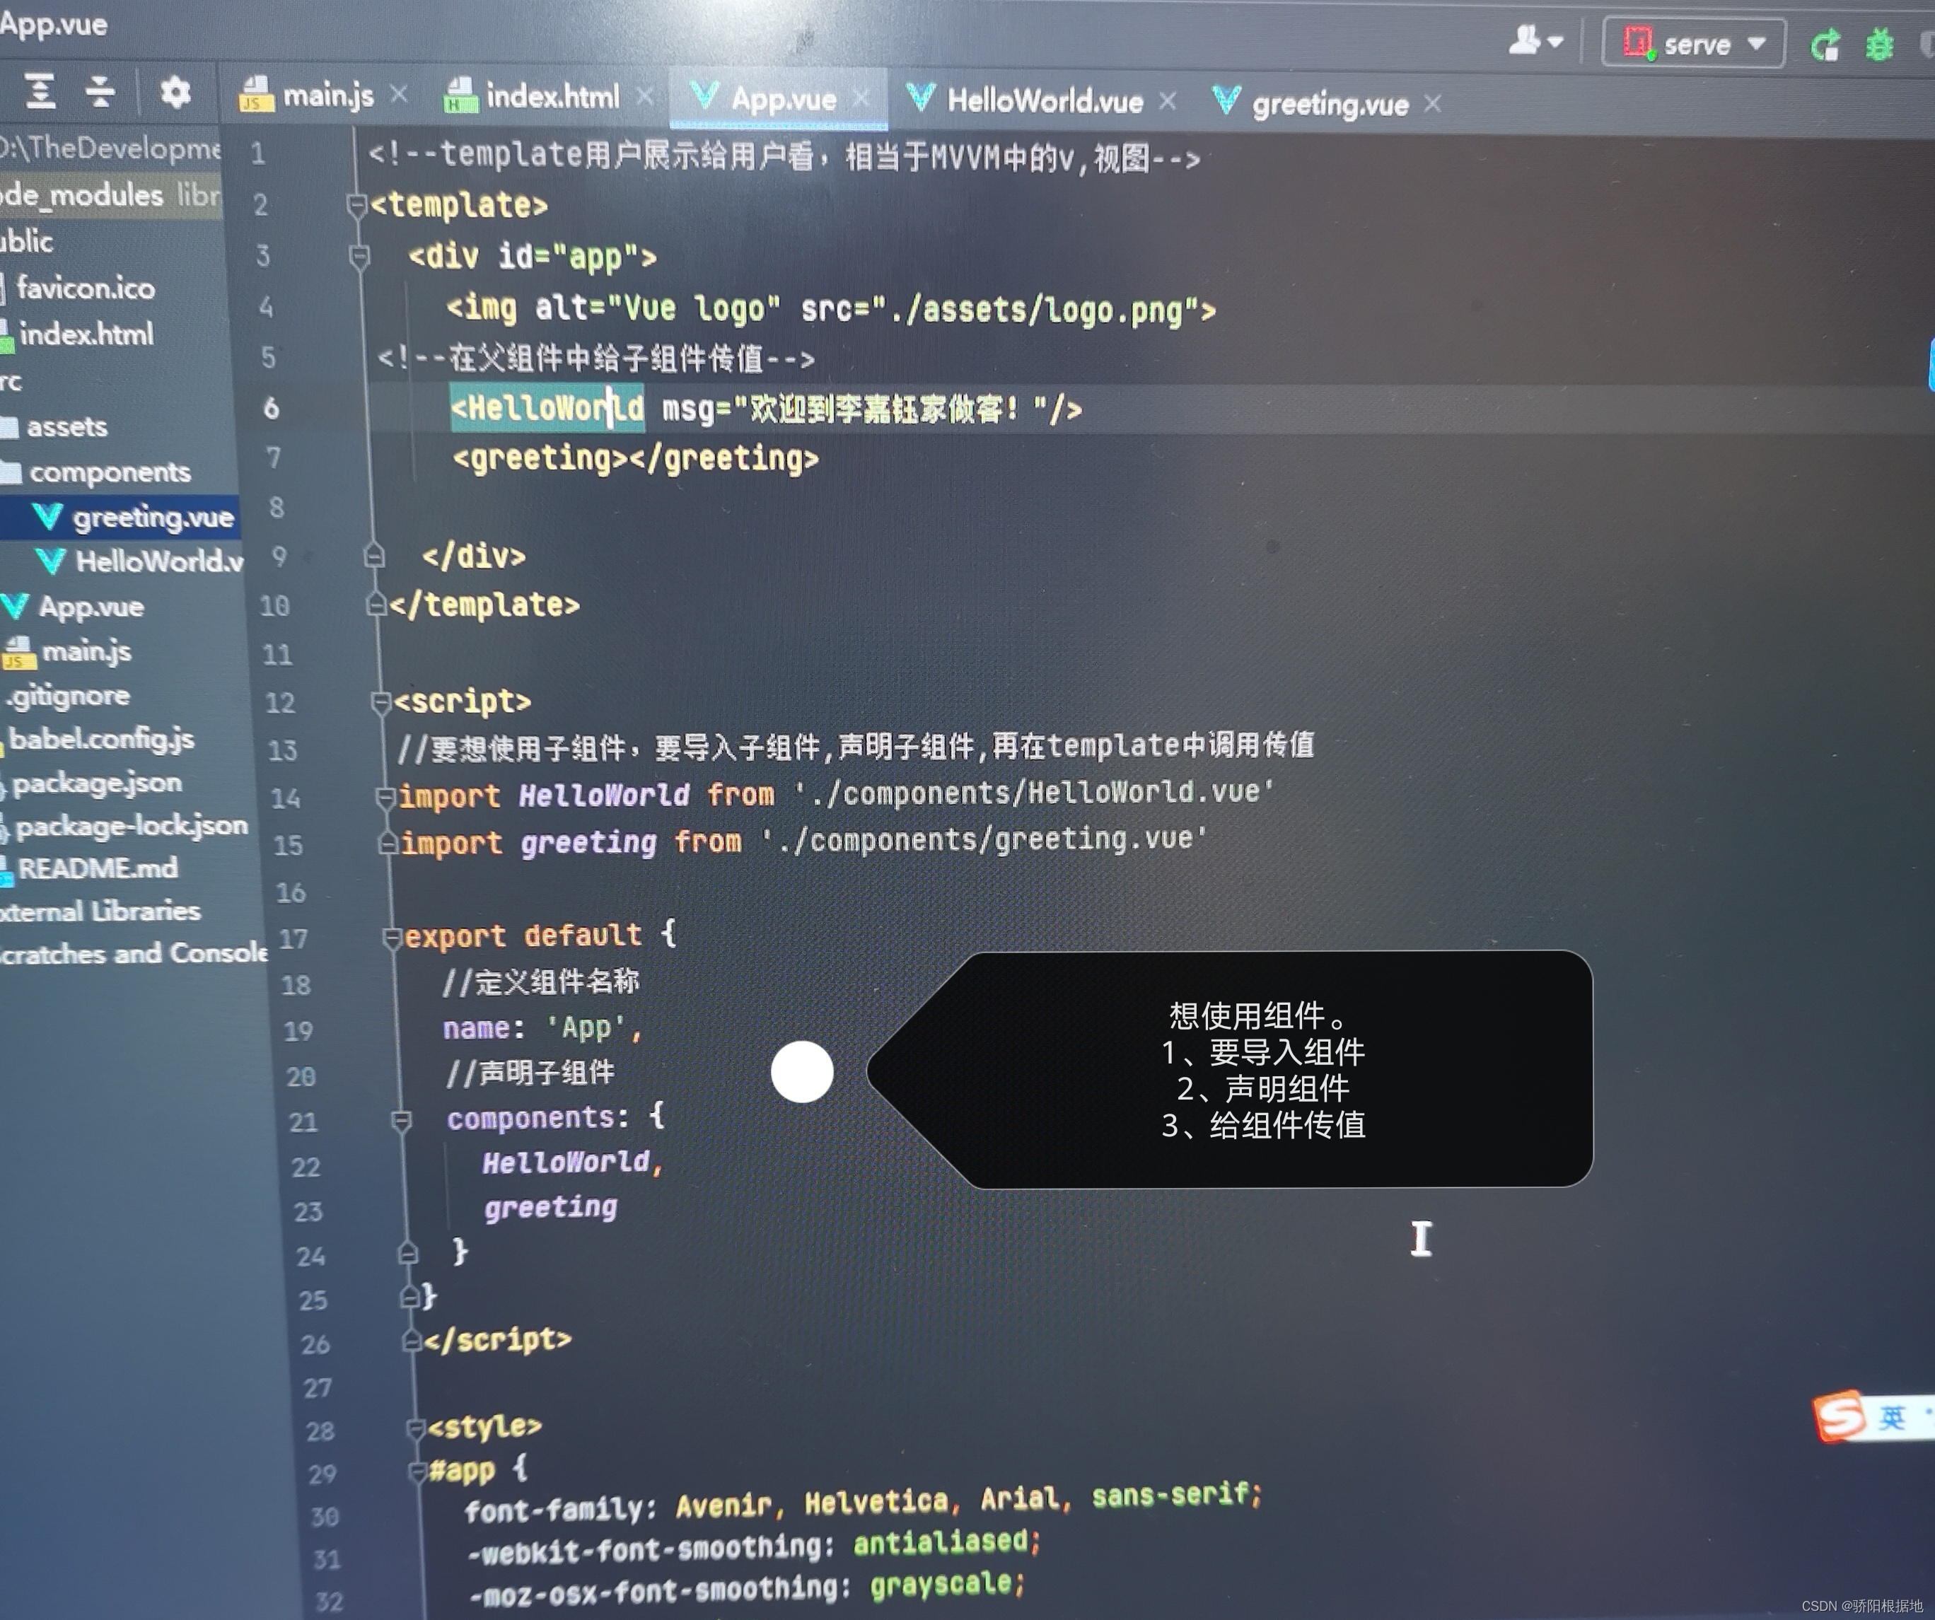
Task: Click the rerun serve icon
Action: click(x=1825, y=45)
